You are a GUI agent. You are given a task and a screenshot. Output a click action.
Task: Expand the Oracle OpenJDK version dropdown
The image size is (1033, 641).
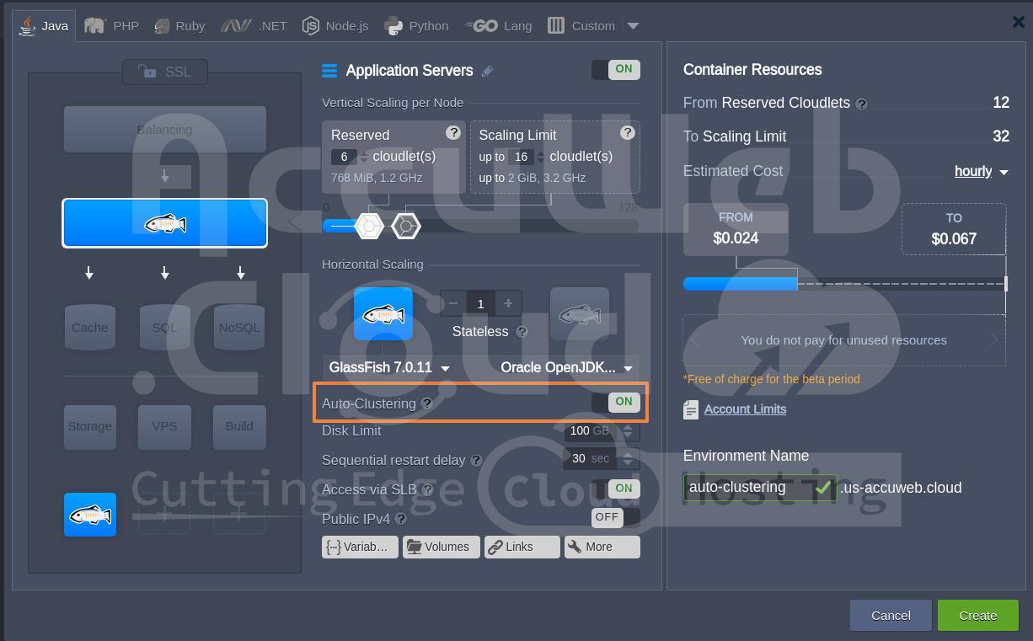click(567, 368)
